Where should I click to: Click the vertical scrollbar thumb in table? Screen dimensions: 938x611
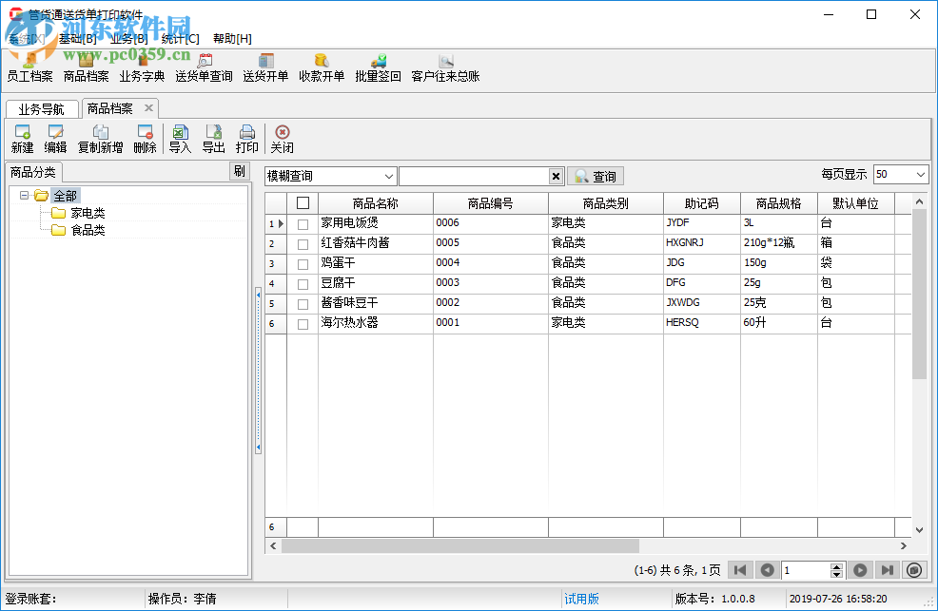tap(920, 294)
